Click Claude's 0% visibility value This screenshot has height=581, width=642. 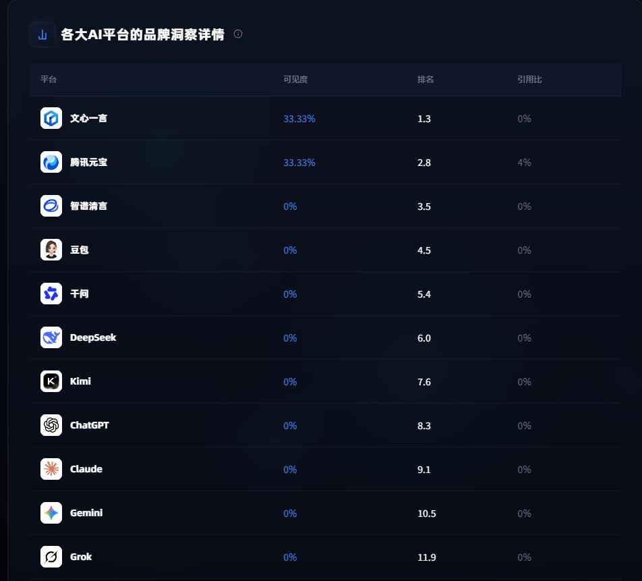290,470
